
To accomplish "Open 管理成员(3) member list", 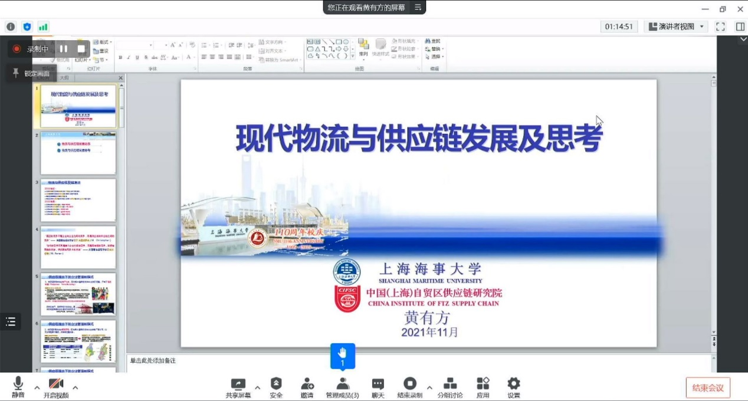I will tap(343, 387).
